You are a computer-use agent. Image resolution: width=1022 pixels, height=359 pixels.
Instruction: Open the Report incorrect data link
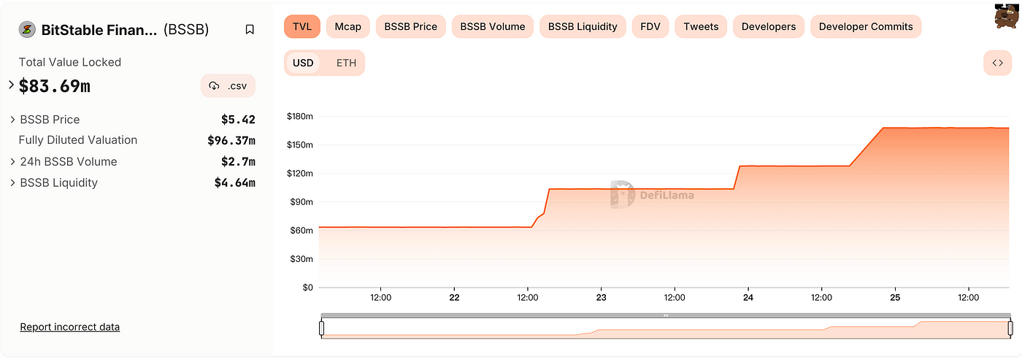(70, 327)
